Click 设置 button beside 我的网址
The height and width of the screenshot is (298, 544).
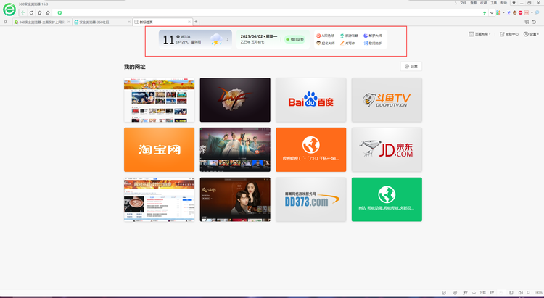click(411, 66)
